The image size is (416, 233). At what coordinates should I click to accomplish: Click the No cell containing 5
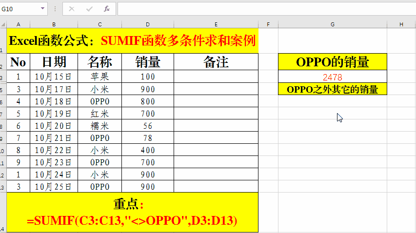(x=19, y=114)
